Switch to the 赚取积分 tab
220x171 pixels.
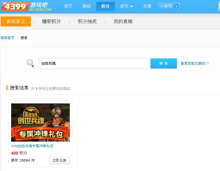pyautogui.click(x=51, y=21)
